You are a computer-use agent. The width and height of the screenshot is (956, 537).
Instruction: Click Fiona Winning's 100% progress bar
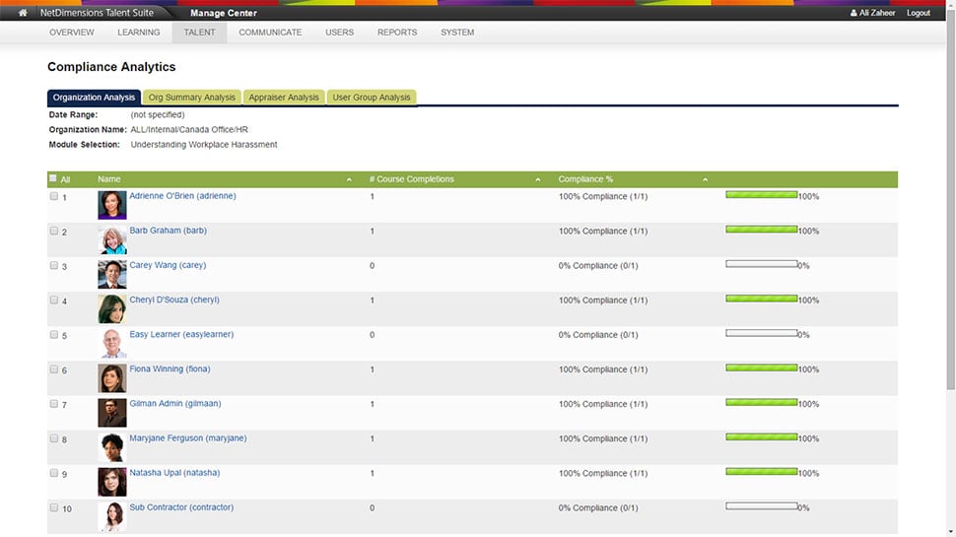point(762,369)
